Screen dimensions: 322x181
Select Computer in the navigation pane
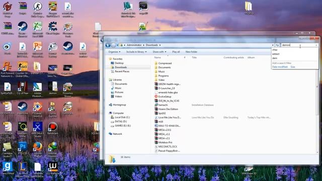click(118, 113)
